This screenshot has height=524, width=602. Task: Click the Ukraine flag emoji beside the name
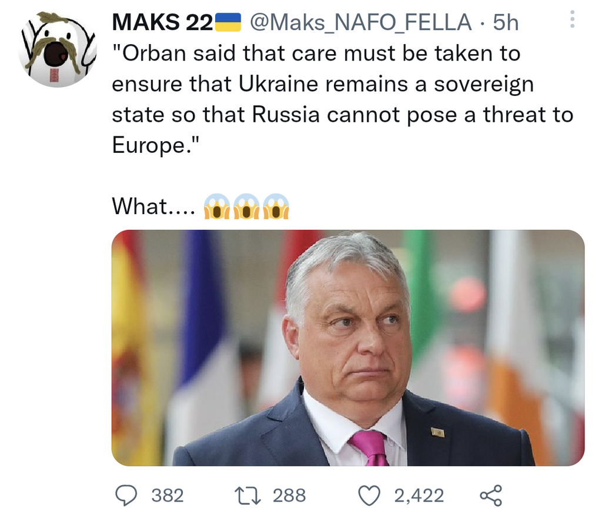229,23
